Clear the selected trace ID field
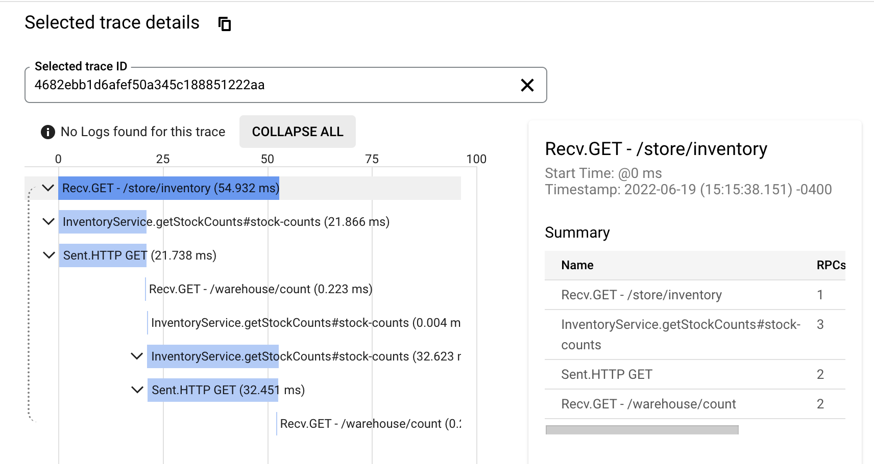 527,85
